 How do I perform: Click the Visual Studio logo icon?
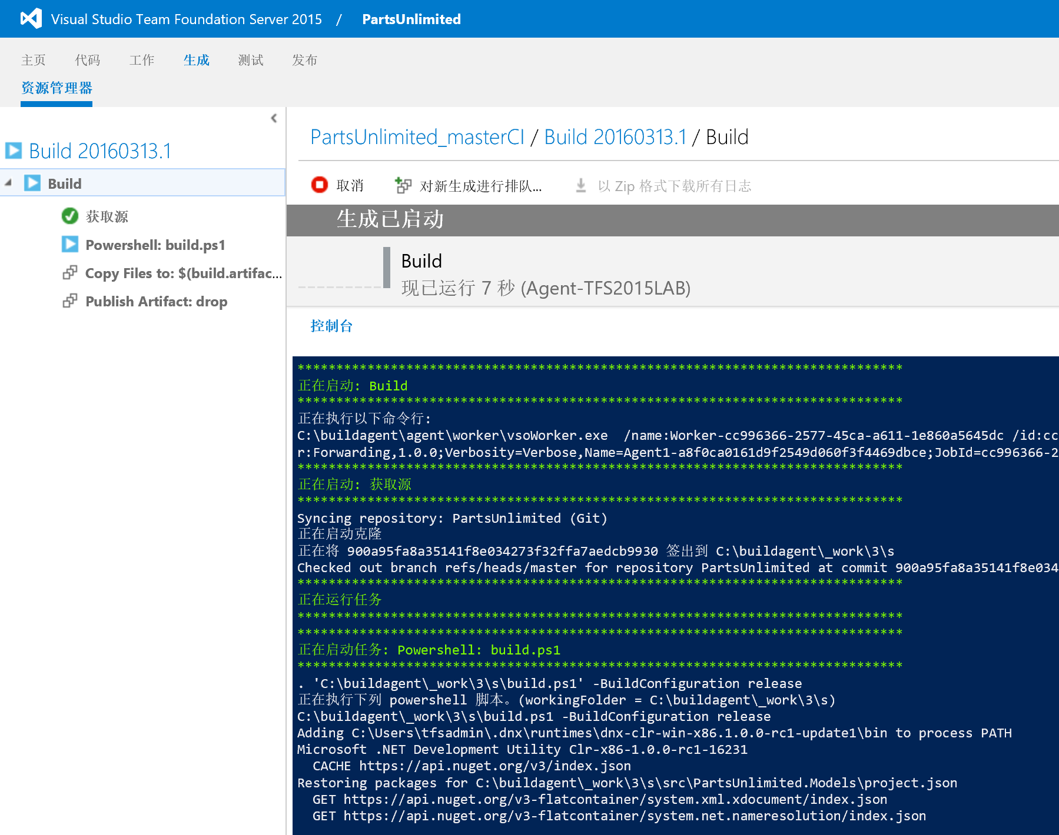pos(31,19)
